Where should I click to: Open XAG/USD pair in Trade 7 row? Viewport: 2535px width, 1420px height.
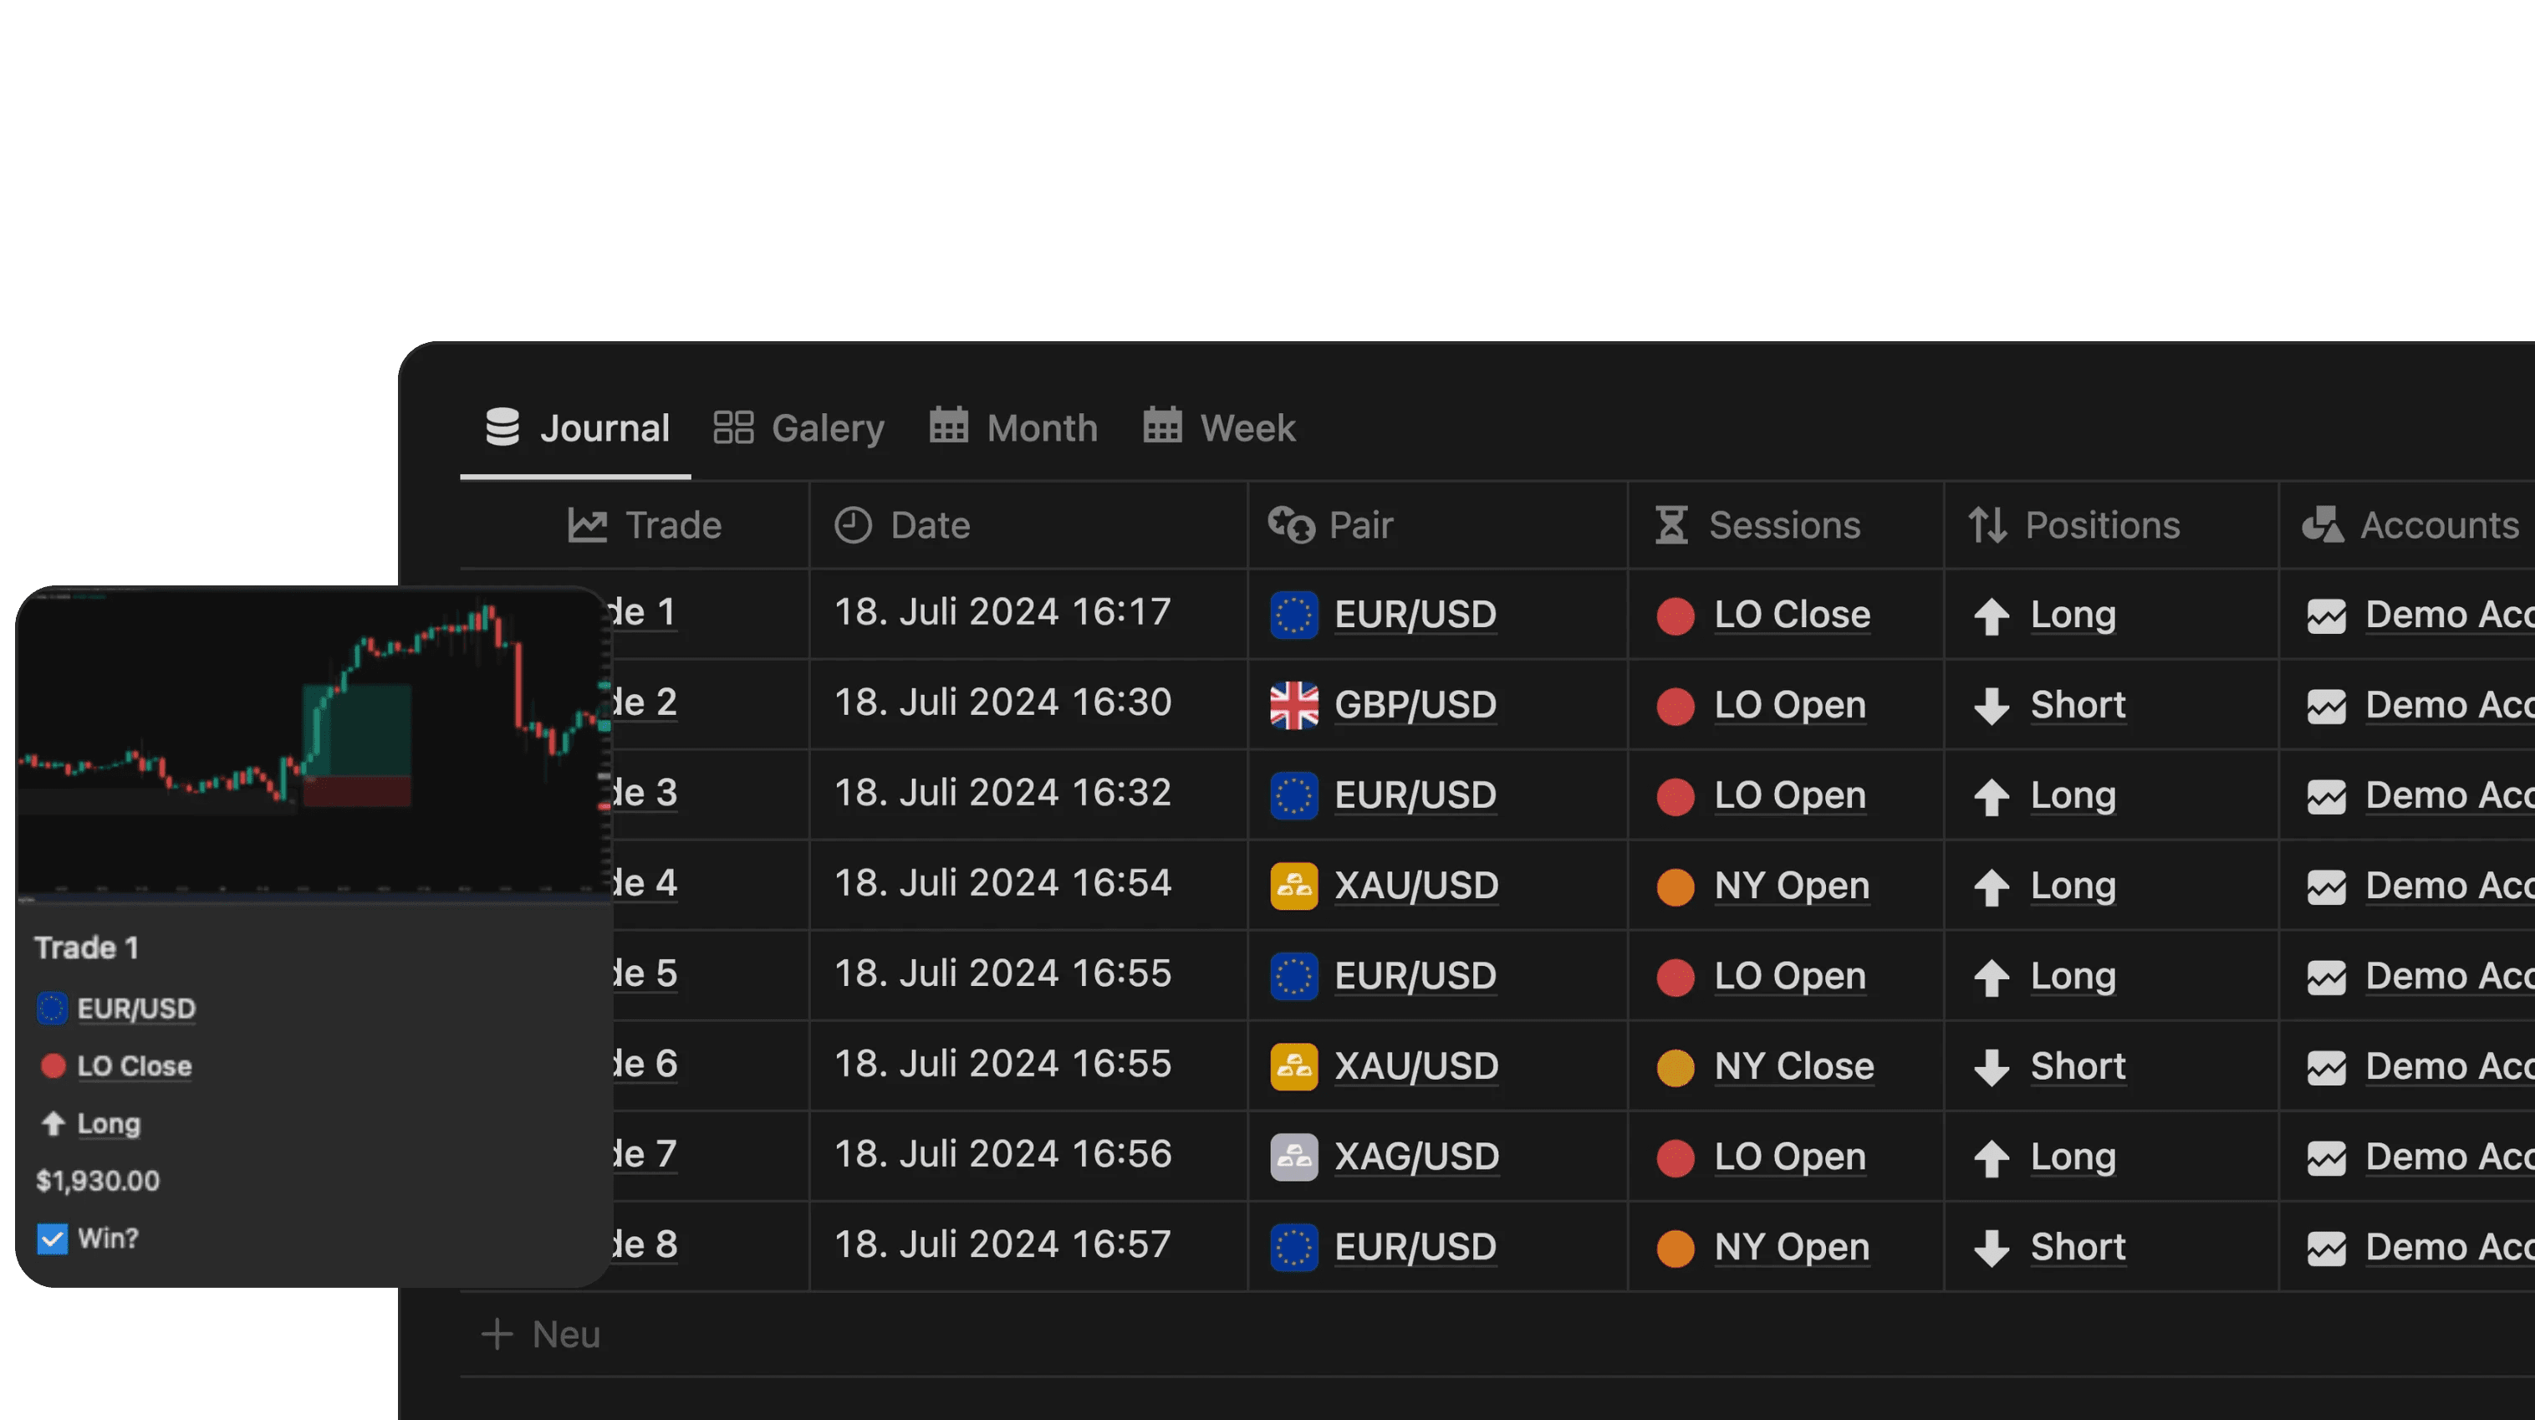pos(1416,1157)
